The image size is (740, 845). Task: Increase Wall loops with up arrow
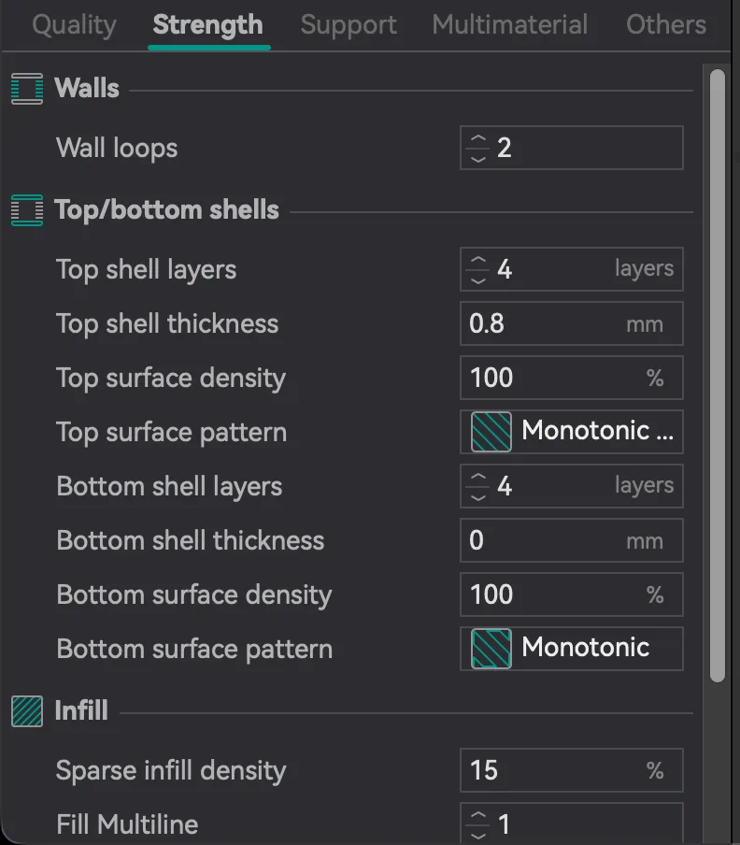(478, 139)
